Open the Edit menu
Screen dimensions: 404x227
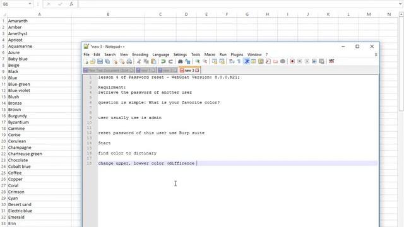(97, 55)
